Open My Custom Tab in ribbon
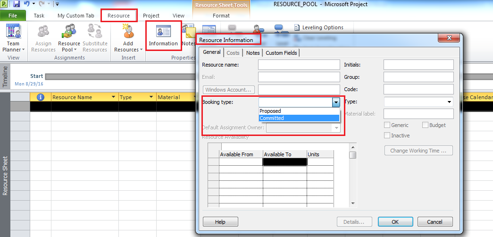This screenshot has width=493, height=237. tap(76, 16)
